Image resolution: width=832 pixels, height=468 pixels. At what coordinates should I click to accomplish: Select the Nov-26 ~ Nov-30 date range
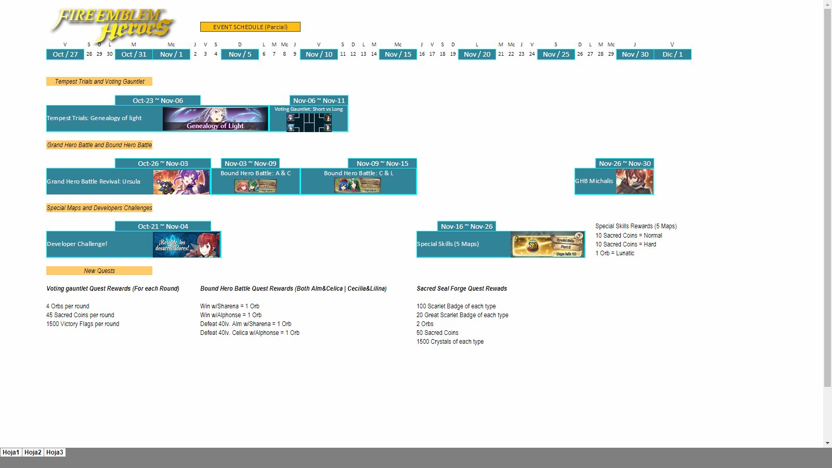coord(625,164)
